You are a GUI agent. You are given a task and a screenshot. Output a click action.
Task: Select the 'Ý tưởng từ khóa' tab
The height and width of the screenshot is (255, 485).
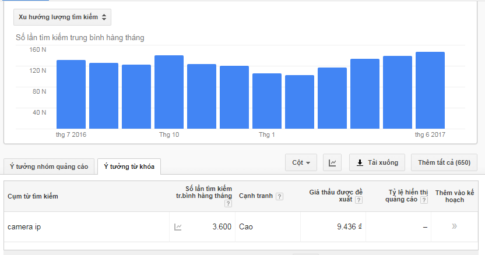tap(129, 167)
